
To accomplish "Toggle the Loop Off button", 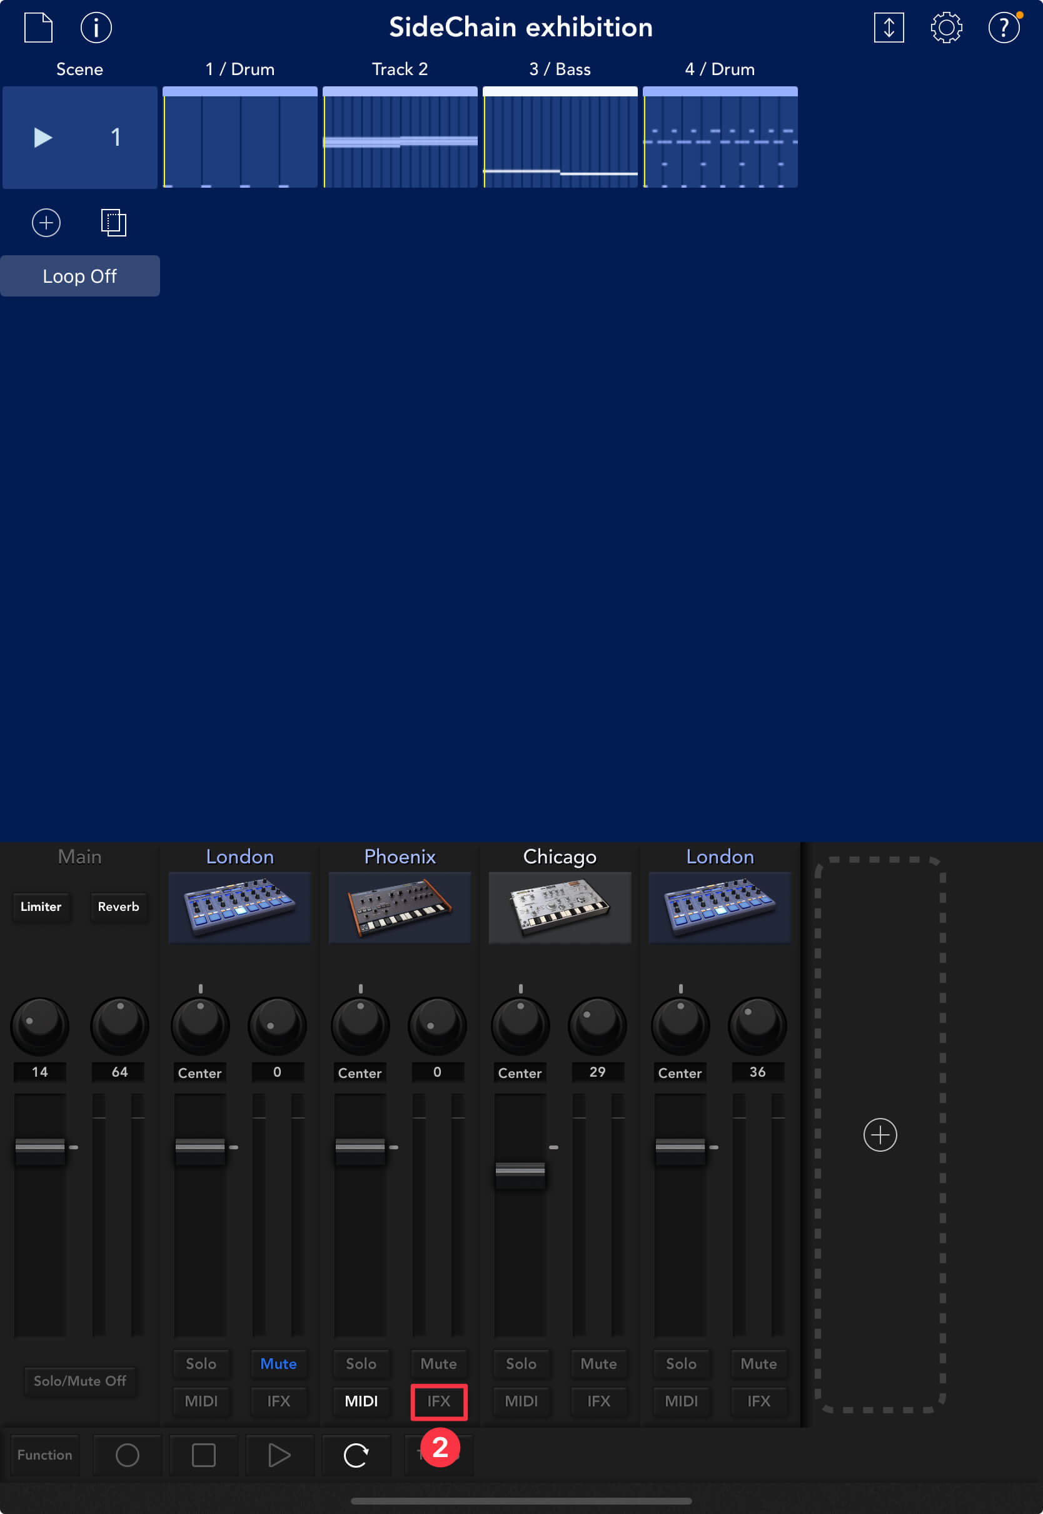I will coord(80,276).
